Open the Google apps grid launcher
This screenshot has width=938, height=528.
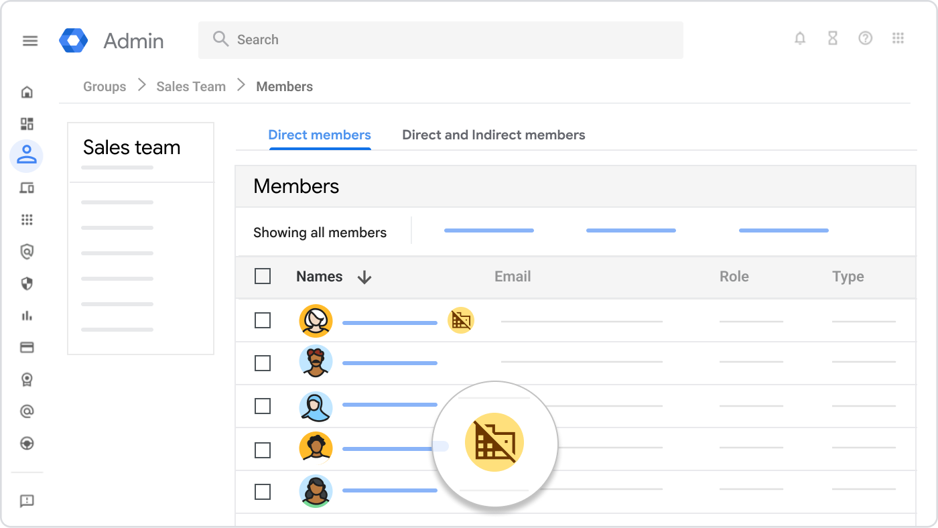(x=898, y=39)
